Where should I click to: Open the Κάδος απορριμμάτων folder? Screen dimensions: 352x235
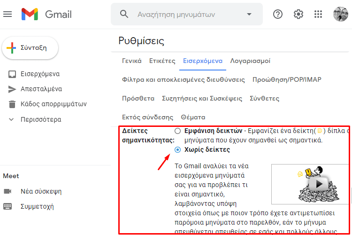click(x=54, y=104)
